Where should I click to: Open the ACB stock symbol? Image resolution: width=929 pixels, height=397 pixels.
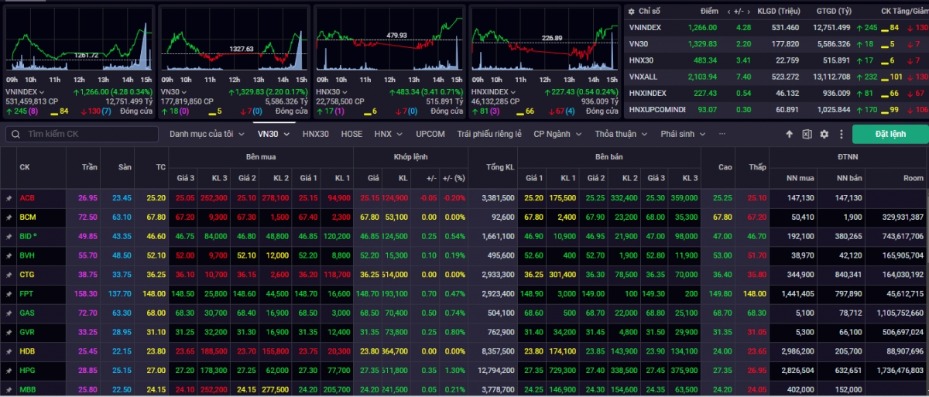tap(27, 198)
